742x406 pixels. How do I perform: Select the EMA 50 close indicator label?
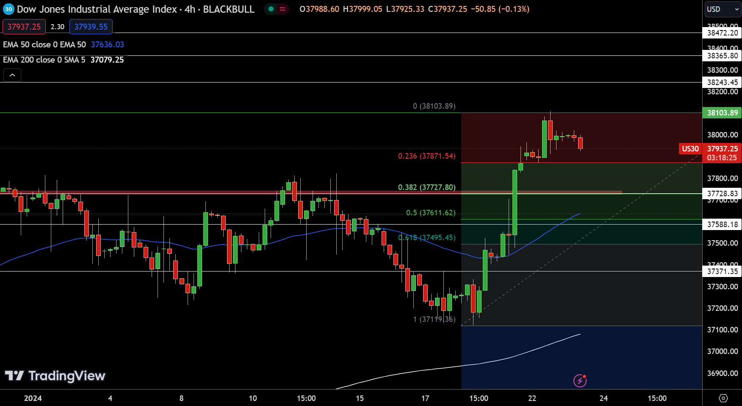pos(44,44)
